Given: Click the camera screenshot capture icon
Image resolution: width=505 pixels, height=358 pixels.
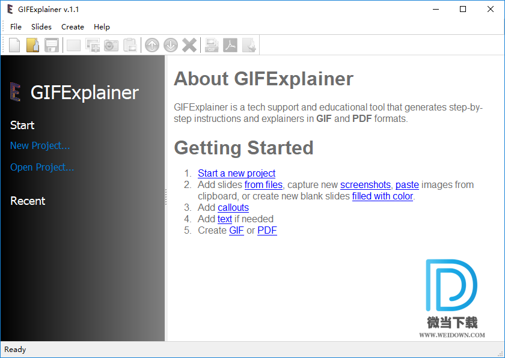Looking at the screenshot, I should tap(111, 46).
